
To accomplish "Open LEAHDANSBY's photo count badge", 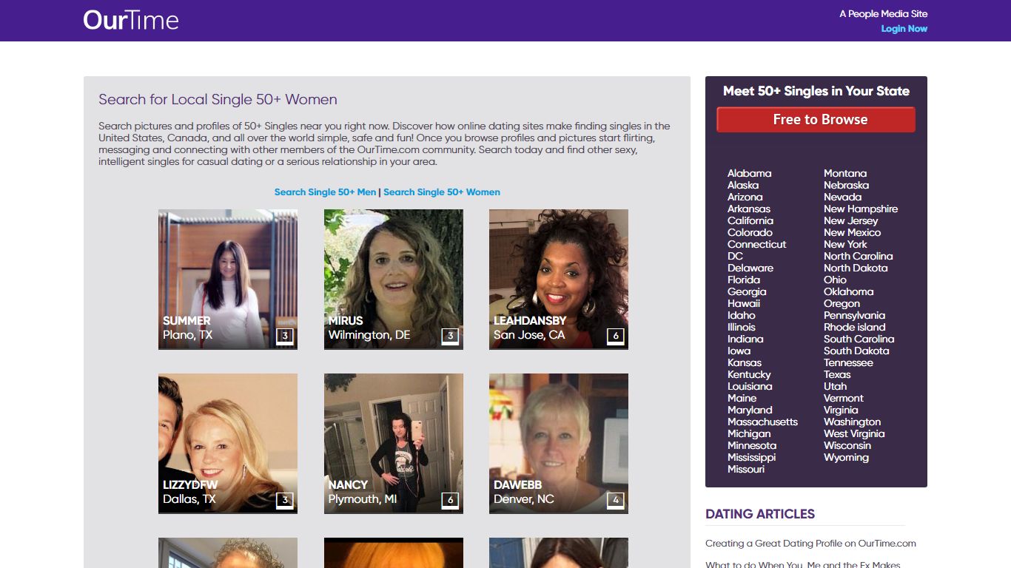I will pyautogui.click(x=616, y=337).
